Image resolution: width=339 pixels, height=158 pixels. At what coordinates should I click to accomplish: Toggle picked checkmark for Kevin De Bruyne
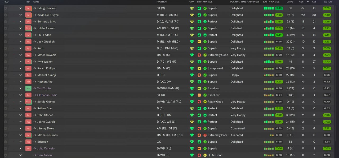(x=5, y=15)
